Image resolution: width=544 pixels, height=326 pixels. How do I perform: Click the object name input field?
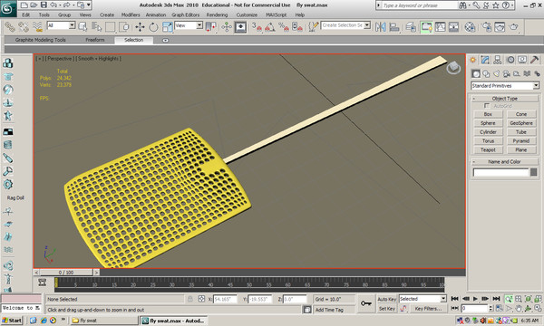[500, 172]
